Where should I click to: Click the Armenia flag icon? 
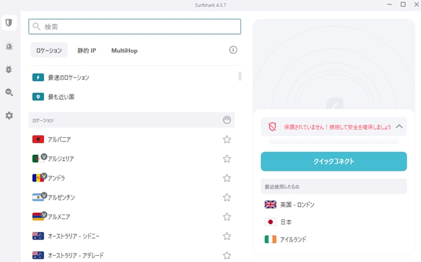[37, 217]
